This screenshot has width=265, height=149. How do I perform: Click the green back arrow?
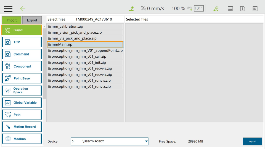click(23, 9)
